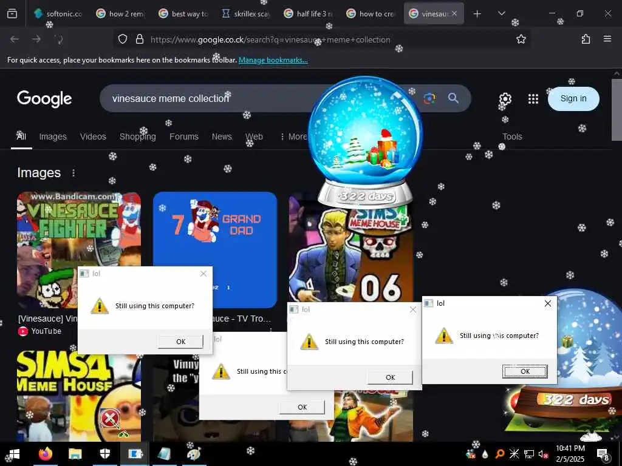Close the vinesauce tab

click(x=454, y=13)
